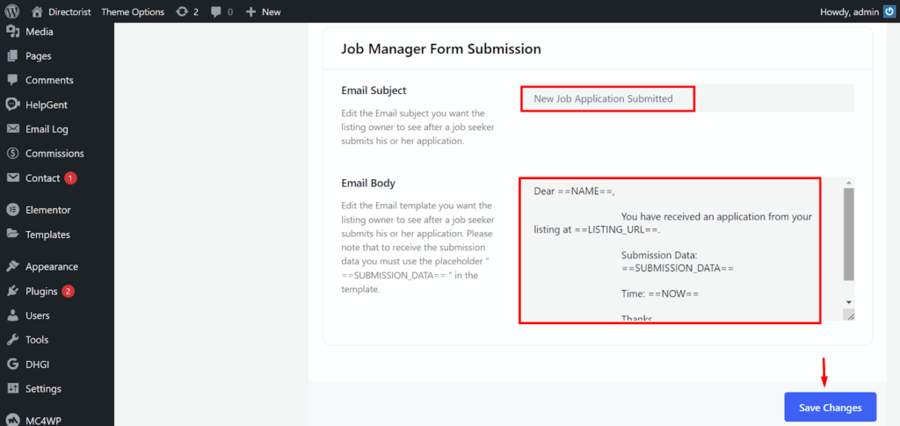The height and width of the screenshot is (426, 900).
Task: Select the HelpGent menu icon
Action: (x=13, y=105)
